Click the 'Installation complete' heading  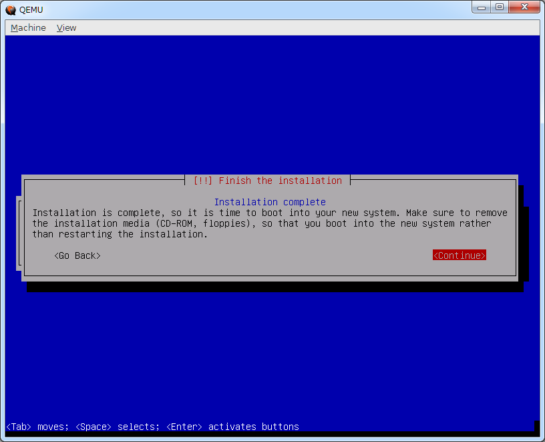coord(270,202)
